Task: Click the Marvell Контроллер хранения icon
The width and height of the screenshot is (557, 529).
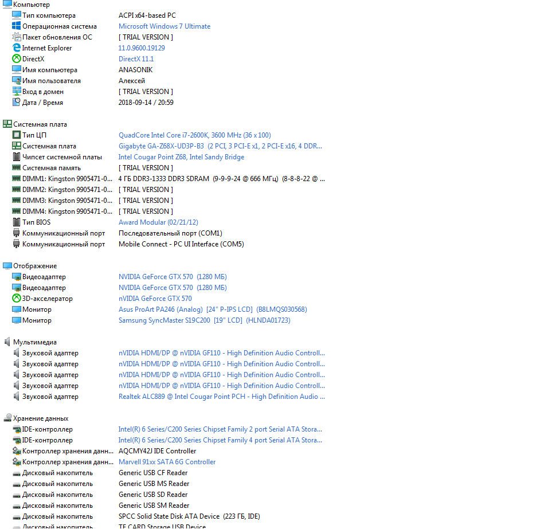Action: (x=17, y=461)
